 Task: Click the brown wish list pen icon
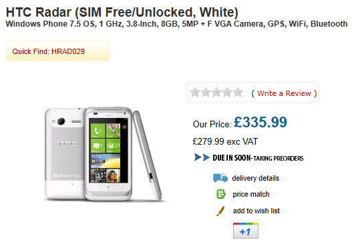coord(220,211)
